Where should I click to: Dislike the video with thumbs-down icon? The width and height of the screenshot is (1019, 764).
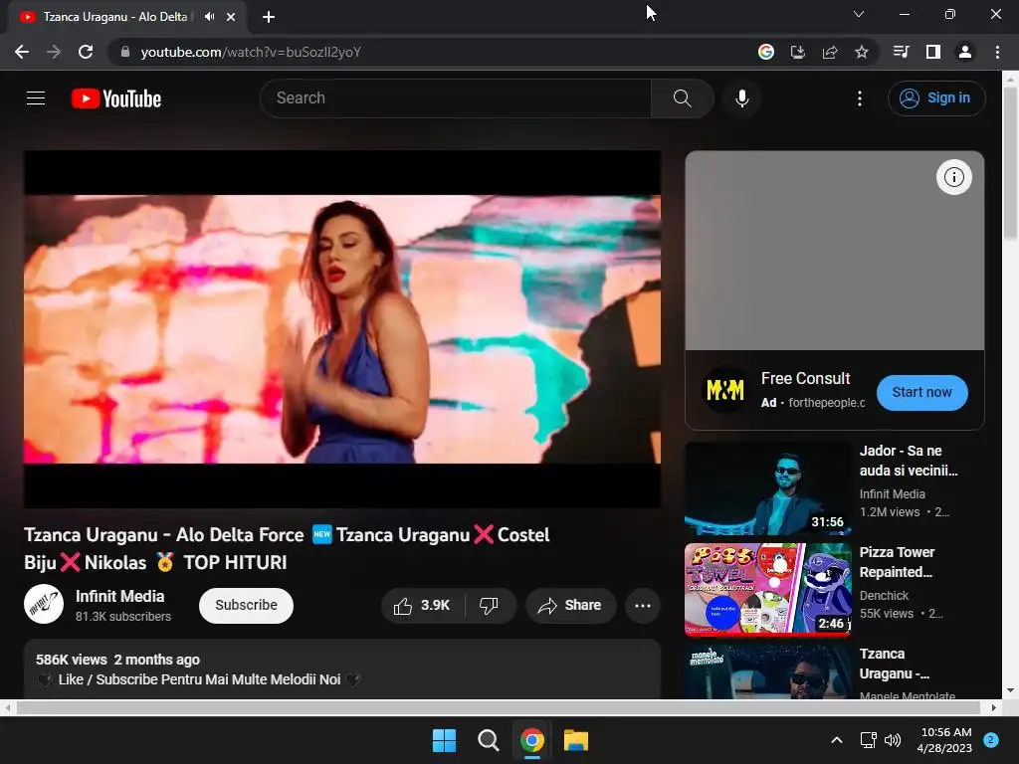point(490,606)
